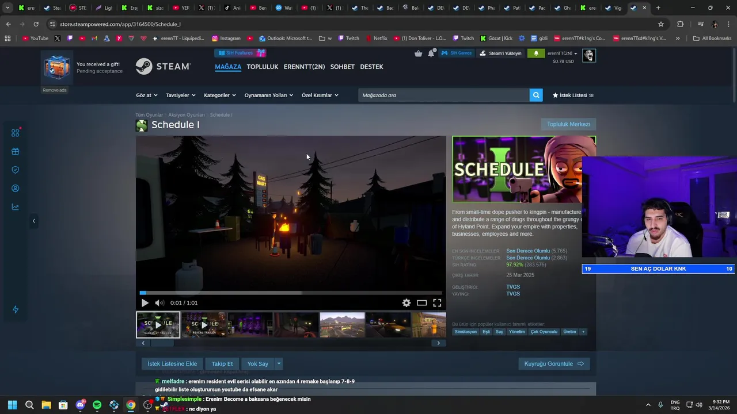Click the SIH sidebar gift icon

(x=16, y=151)
